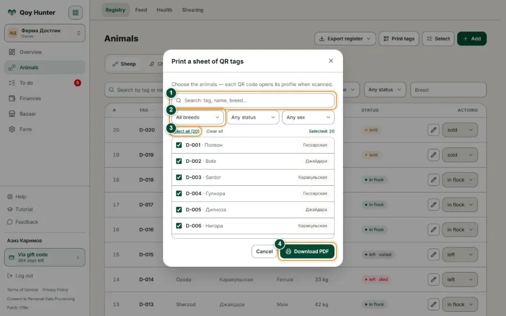Open Privacy Policy link
This screenshot has height=316, width=506.
pyautogui.click(x=55, y=290)
